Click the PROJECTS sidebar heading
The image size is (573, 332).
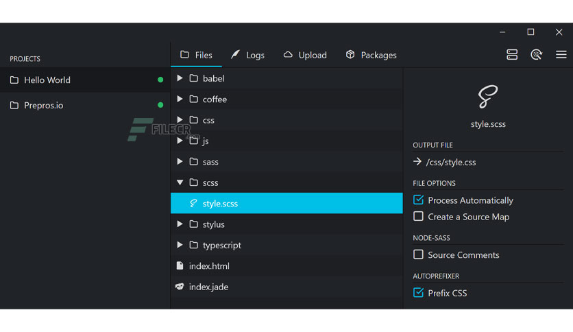coord(25,59)
